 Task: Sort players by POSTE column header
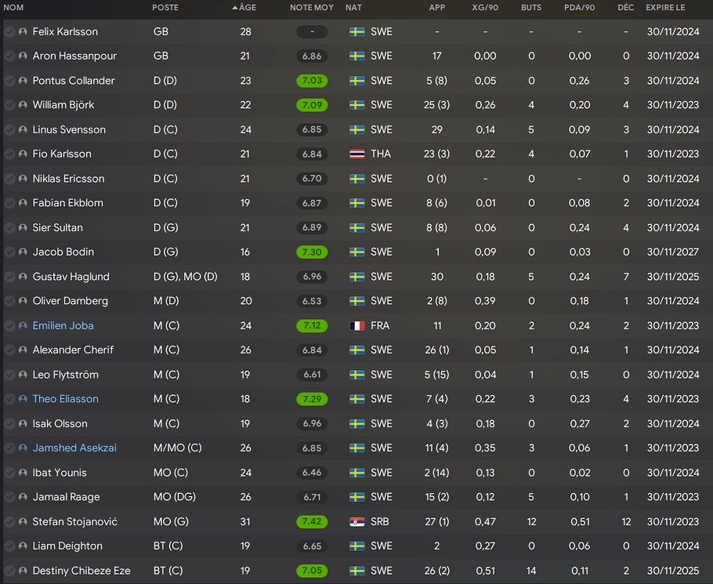[165, 8]
